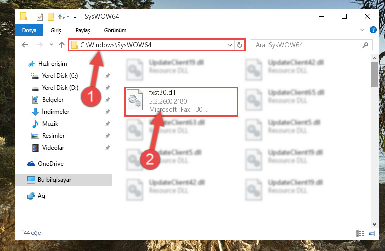
Task: Toggle pin next to Videolar
Action: (x=107, y=148)
